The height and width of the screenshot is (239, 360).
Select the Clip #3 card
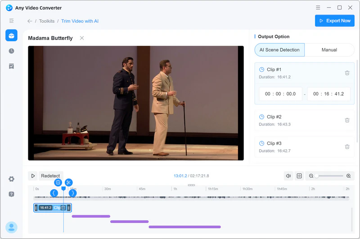click(x=305, y=147)
